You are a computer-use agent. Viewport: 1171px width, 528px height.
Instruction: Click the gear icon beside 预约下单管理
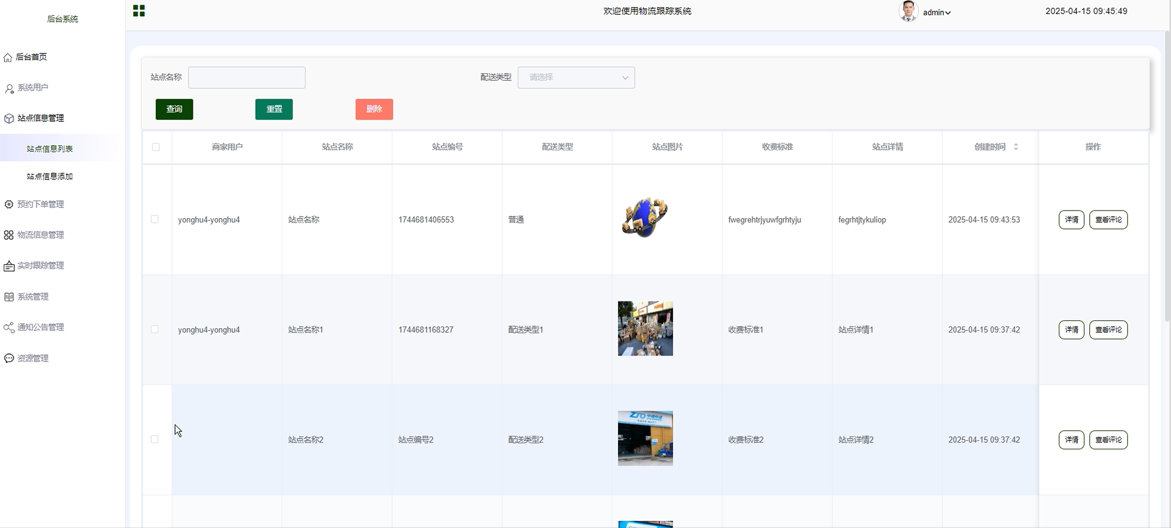9,205
